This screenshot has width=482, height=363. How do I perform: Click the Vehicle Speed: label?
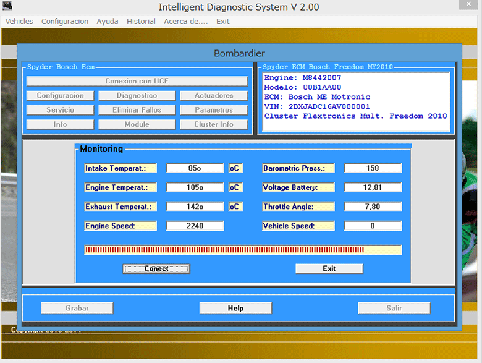click(x=298, y=226)
